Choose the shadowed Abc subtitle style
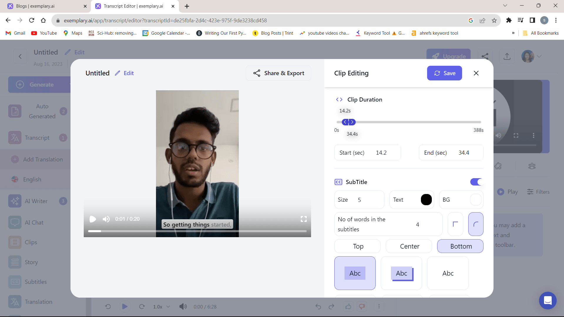The width and height of the screenshot is (564, 317). (402, 273)
